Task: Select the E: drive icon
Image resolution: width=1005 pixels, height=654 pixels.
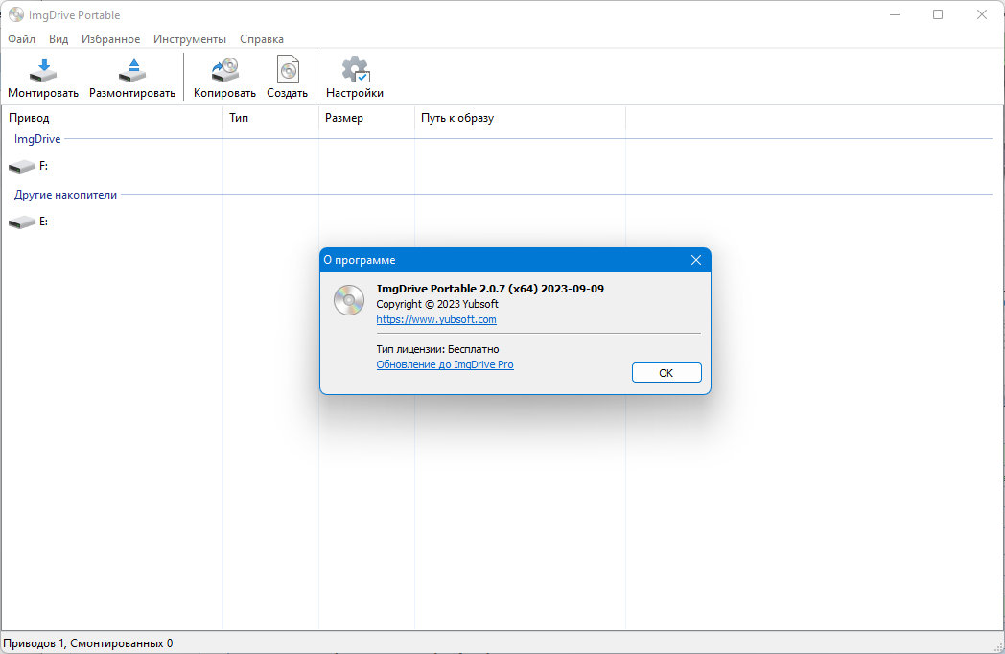Action: 21,222
